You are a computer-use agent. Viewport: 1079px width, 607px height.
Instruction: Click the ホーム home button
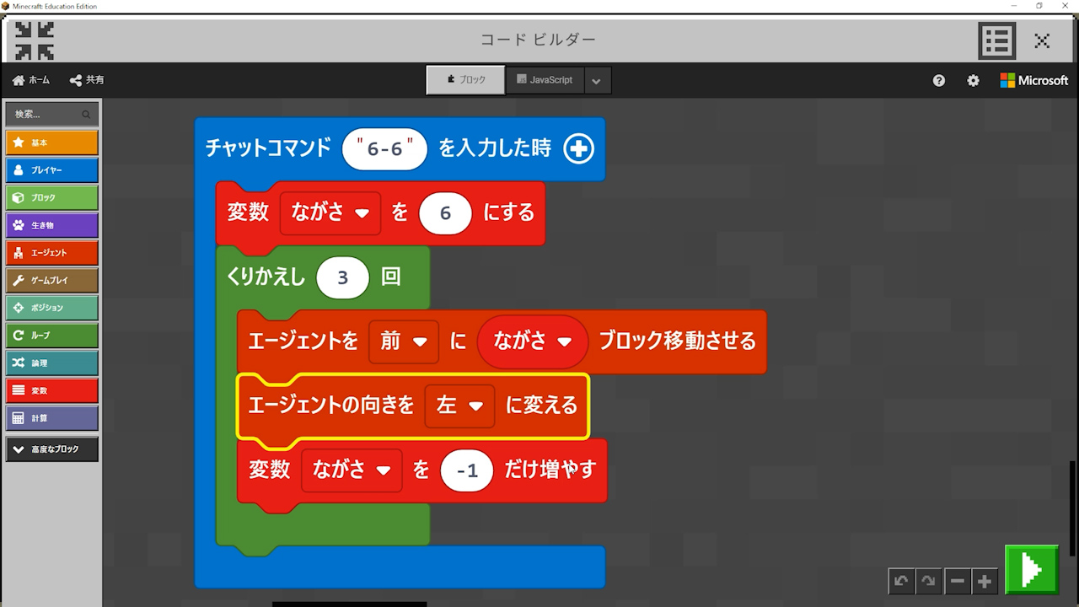pyautogui.click(x=31, y=80)
